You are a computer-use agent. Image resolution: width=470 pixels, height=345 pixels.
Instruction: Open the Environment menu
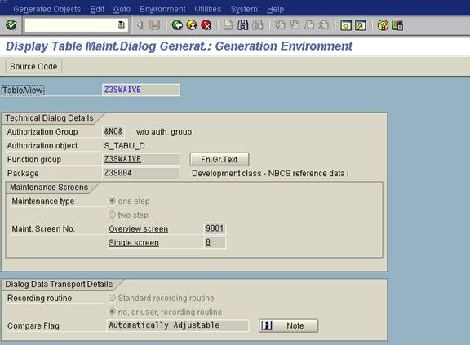coord(162,9)
